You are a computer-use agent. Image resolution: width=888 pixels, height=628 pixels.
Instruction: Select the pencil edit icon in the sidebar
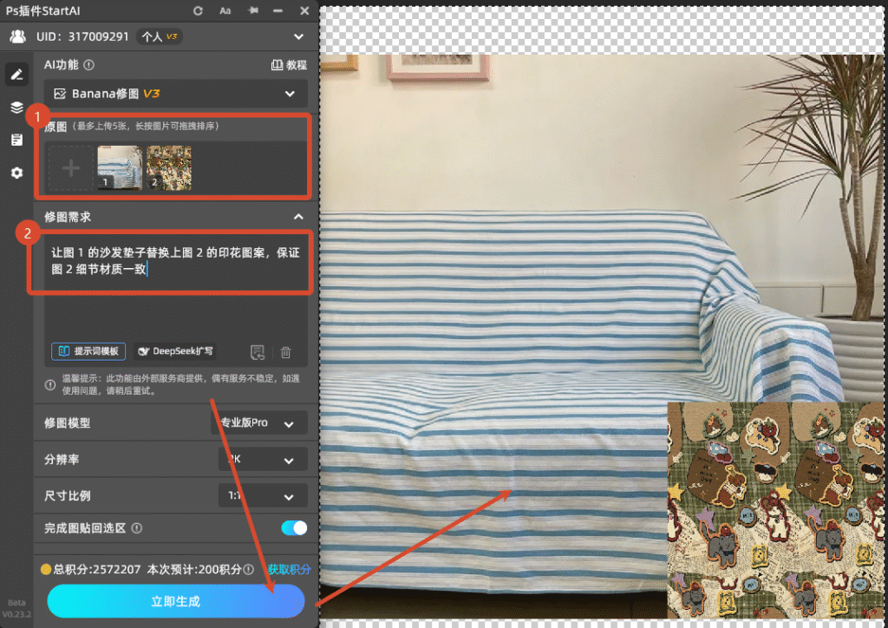(x=16, y=75)
